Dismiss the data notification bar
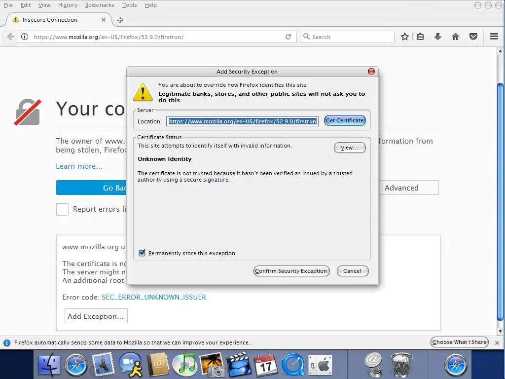Viewport: 505px width, 379px height. [497, 343]
